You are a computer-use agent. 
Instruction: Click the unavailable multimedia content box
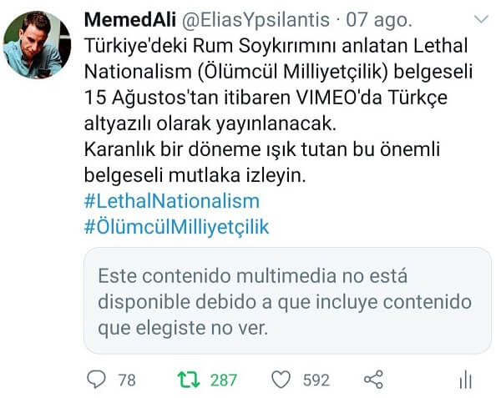(287, 301)
